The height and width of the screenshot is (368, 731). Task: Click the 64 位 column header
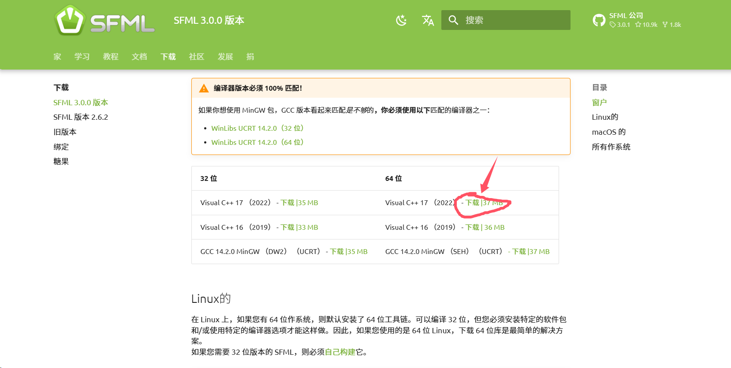click(x=394, y=178)
